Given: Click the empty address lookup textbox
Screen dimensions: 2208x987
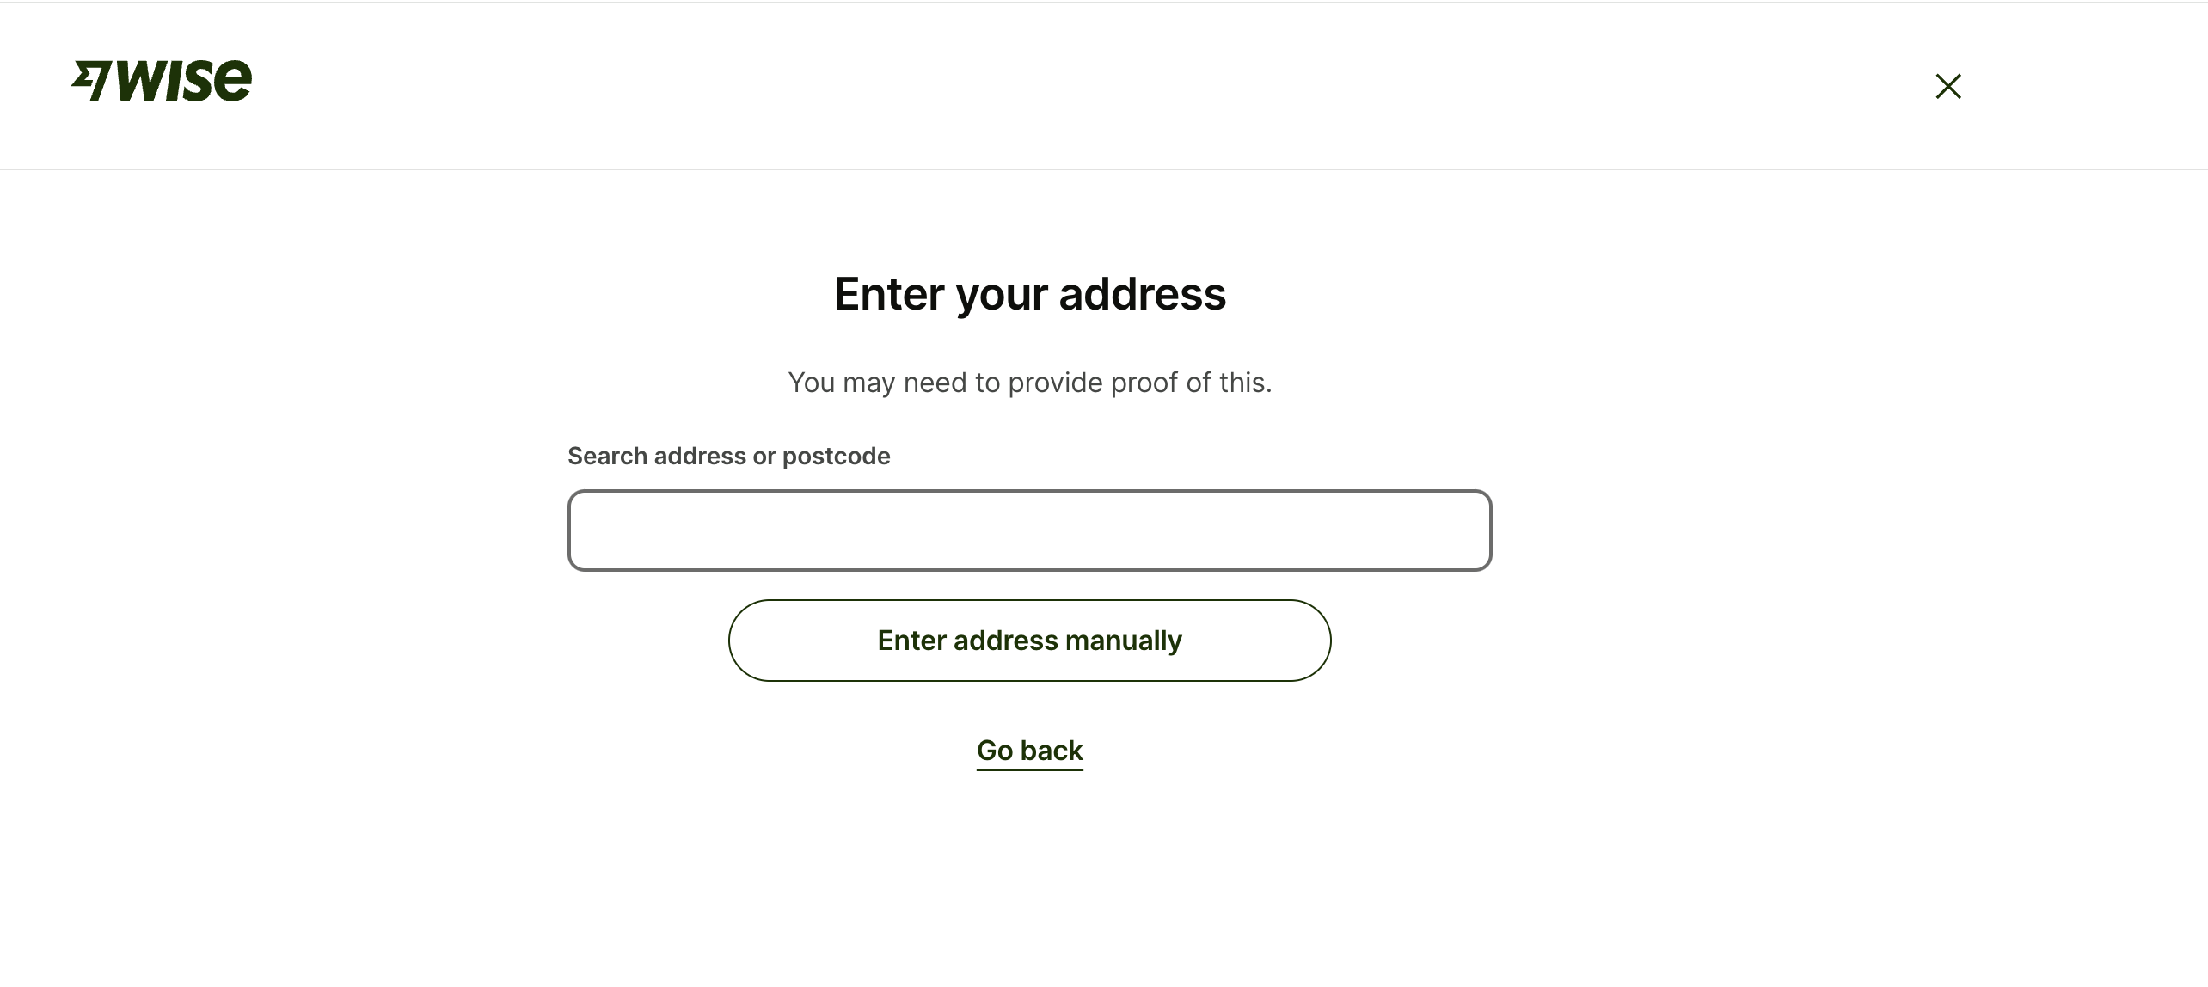Looking at the screenshot, I should coord(1029,530).
